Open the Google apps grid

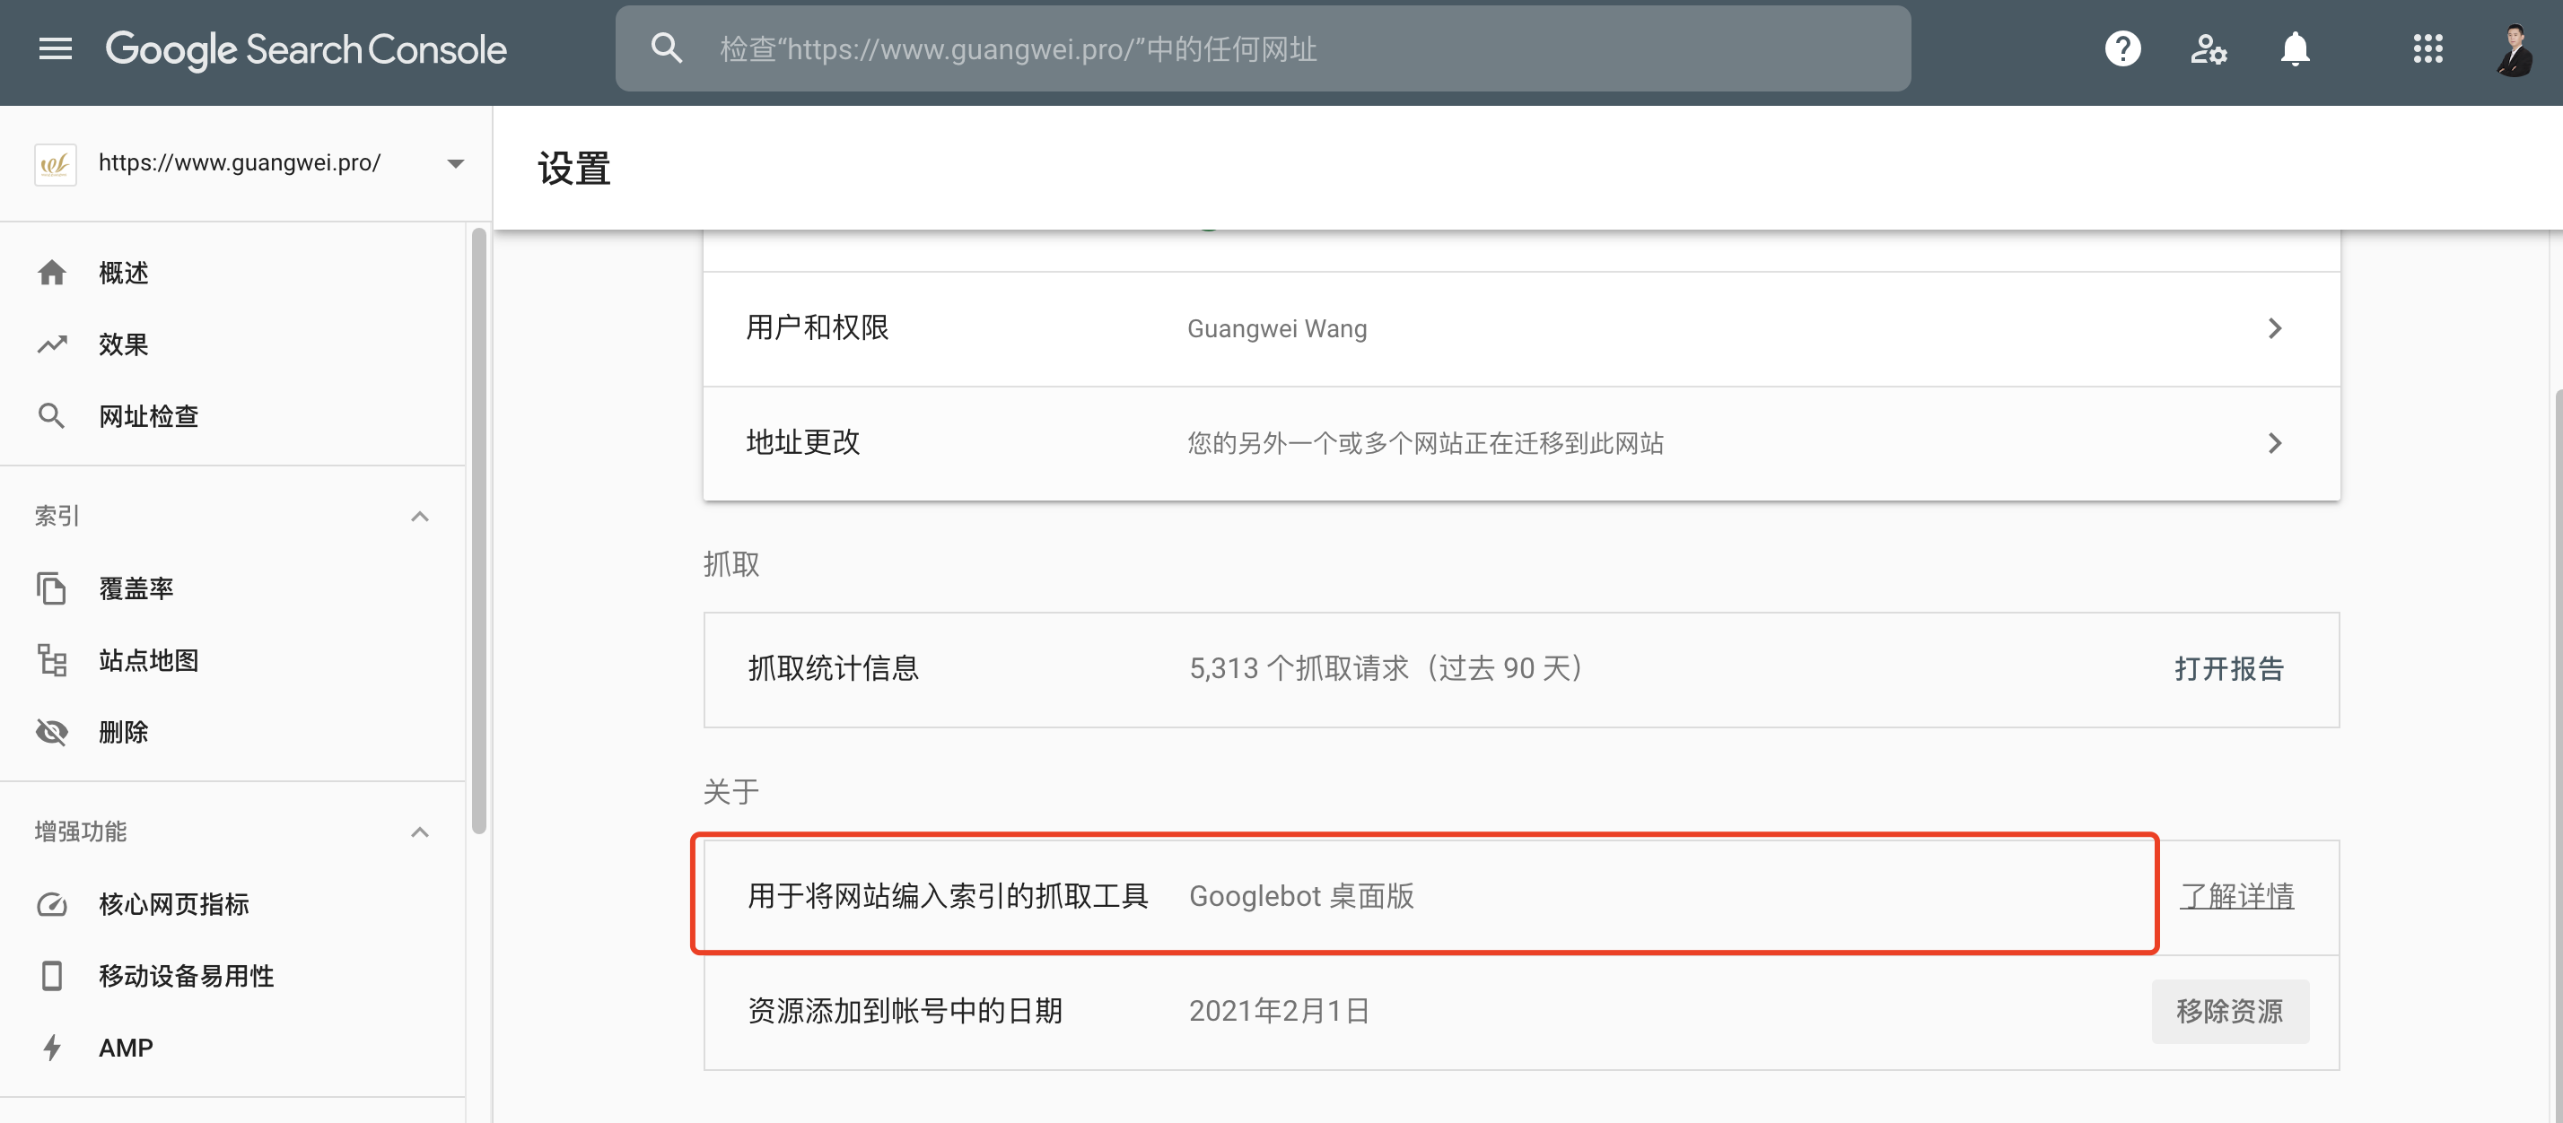[x=2427, y=48]
